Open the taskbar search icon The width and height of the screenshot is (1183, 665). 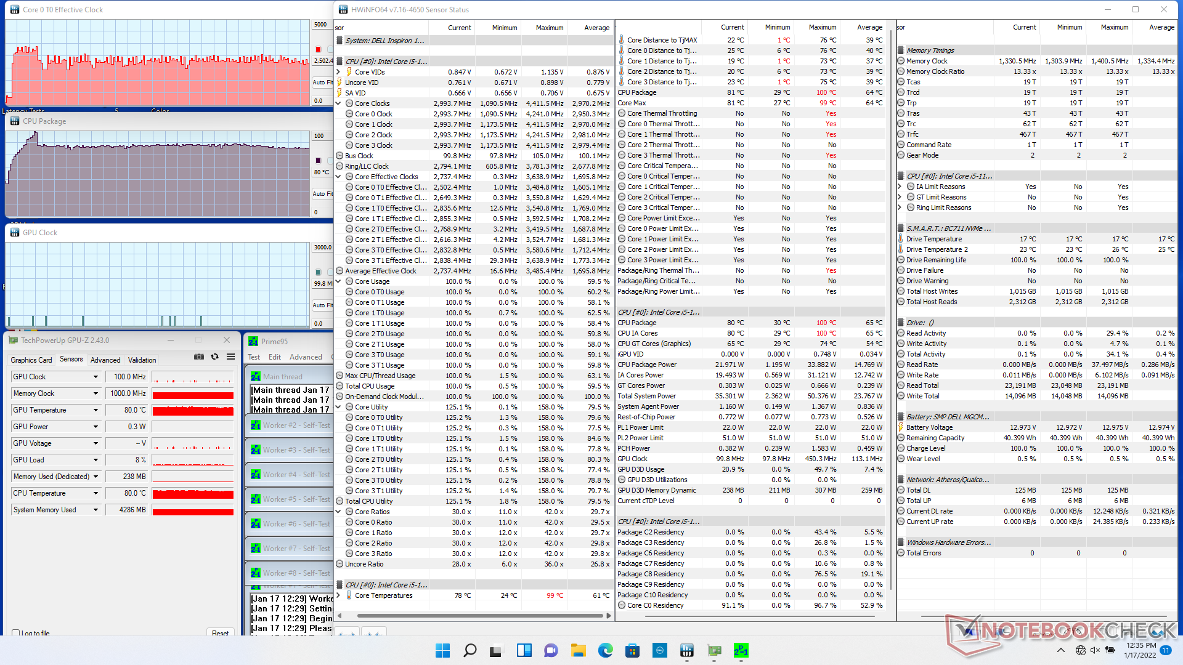coord(470,650)
